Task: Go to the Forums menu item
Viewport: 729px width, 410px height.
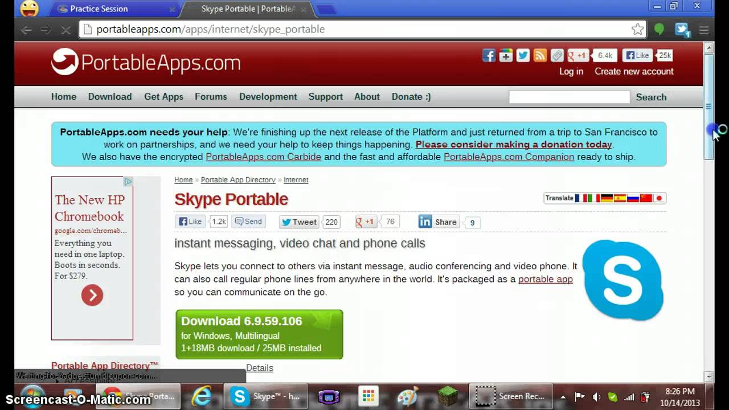Action: (211, 97)
